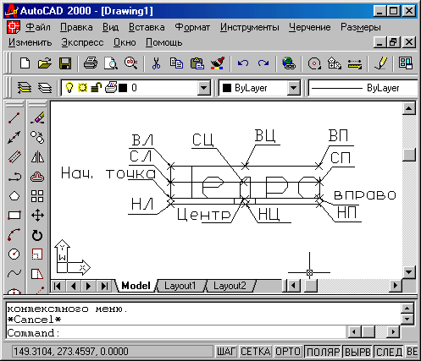
Task: Save drawing with floppy disk icon
Action: (x=65, y=63)
